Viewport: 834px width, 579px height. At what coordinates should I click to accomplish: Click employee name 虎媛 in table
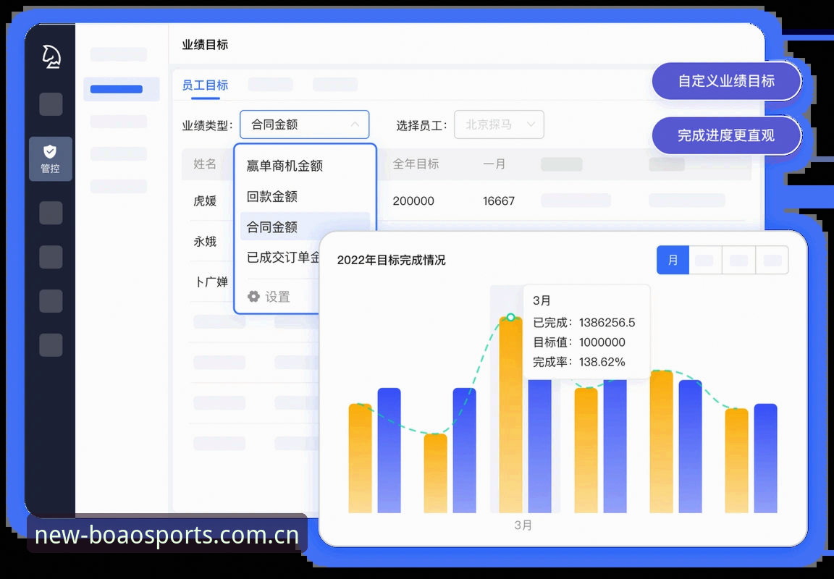(205, 201)
